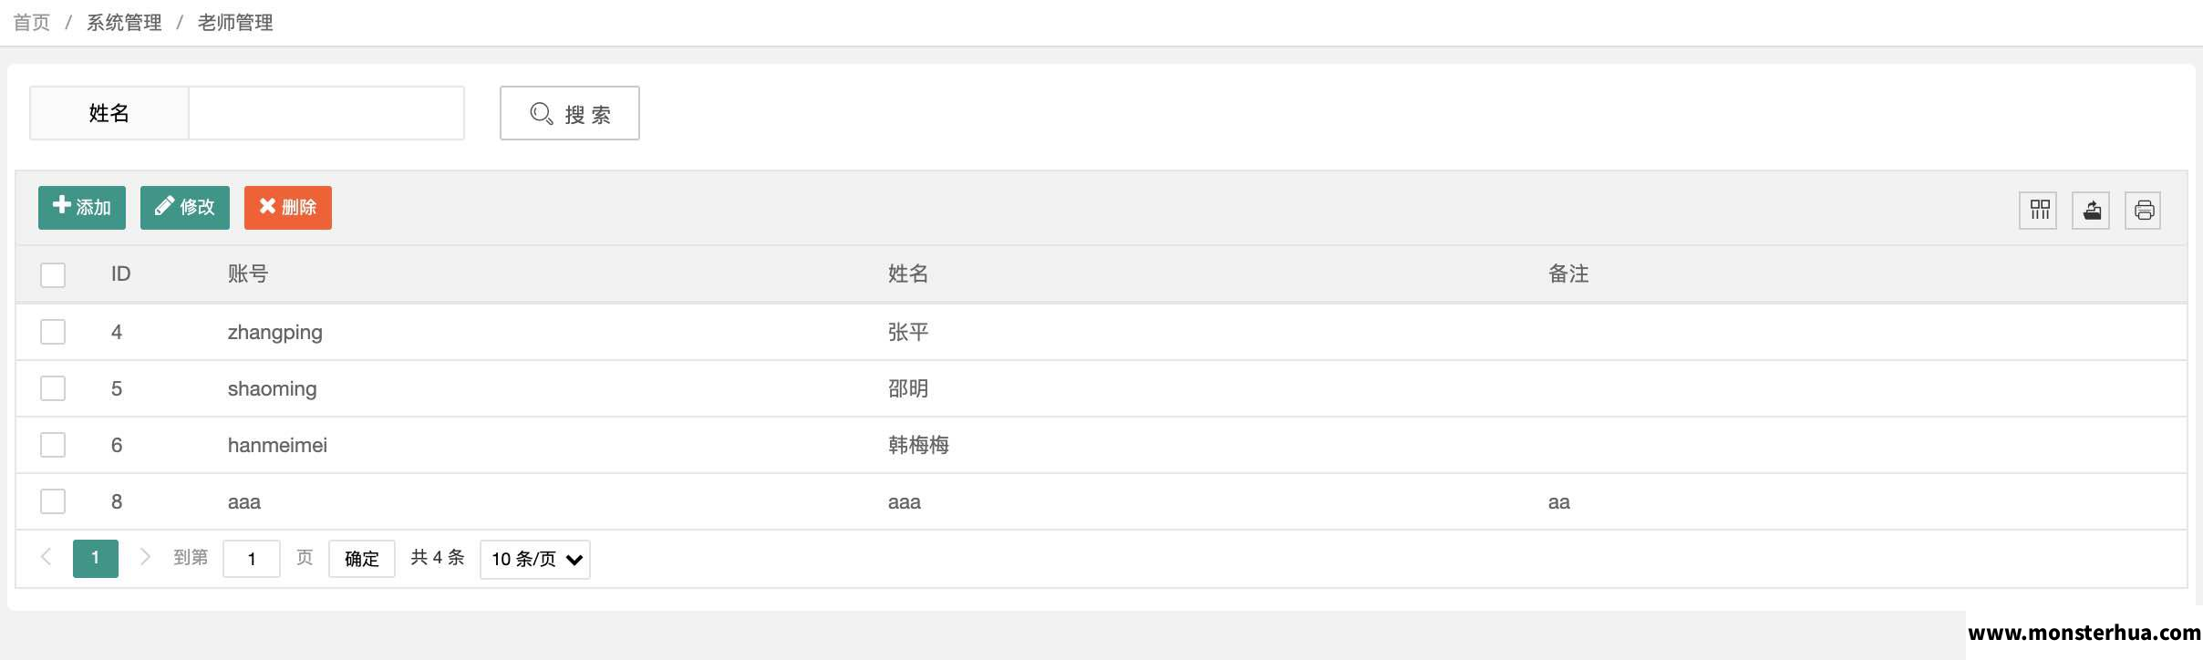Image resolution: width=2203 pixels, height=660 pixels.
Task: Tick the checkbox for ID 8
Action: 53,501
